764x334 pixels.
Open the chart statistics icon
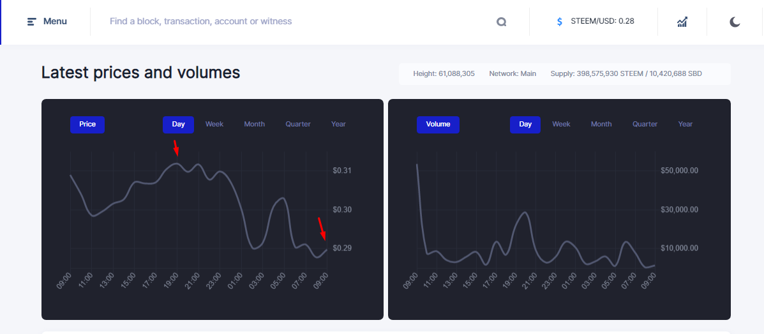pyautogui.click(x=682, y=22)
